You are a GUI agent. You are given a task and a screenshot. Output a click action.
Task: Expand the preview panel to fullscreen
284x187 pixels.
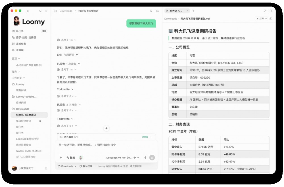pyautogui.click(x=265, y=11)
